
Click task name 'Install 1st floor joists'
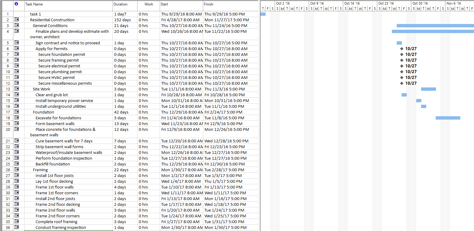click(54, 175)
